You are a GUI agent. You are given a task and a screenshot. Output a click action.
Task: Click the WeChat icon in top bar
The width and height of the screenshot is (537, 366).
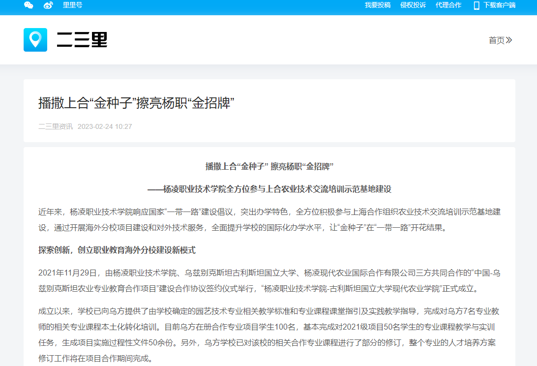pyautogui.click(x=29, y=5)
